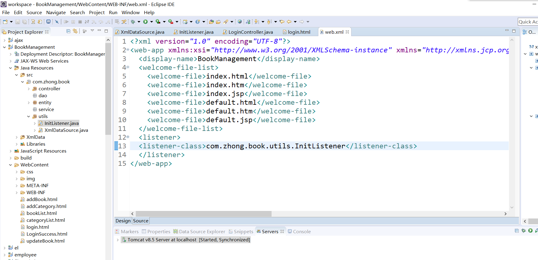Maximize the Project Explorer panel
The height and width of the screenshot is (260, 538).
tap(106, 31)
